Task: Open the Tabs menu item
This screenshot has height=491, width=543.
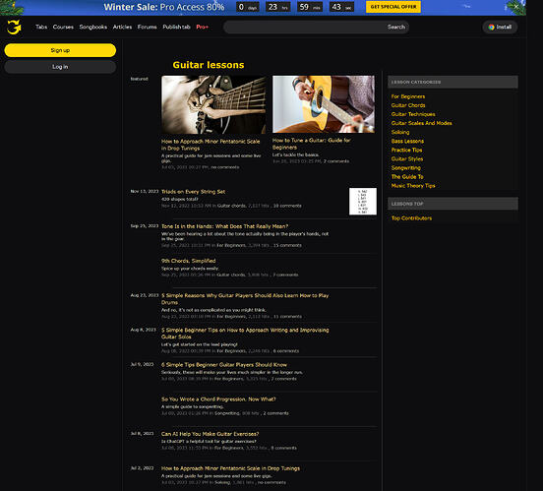Action: point(41,27)
